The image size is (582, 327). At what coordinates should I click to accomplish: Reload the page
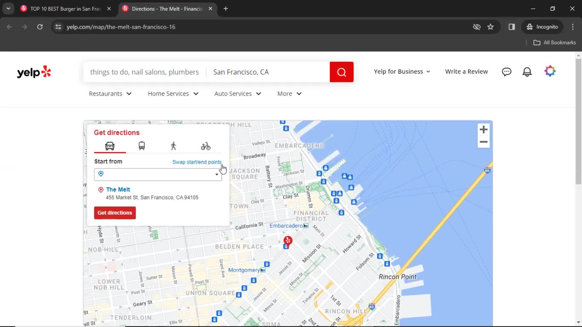(40, 27)
